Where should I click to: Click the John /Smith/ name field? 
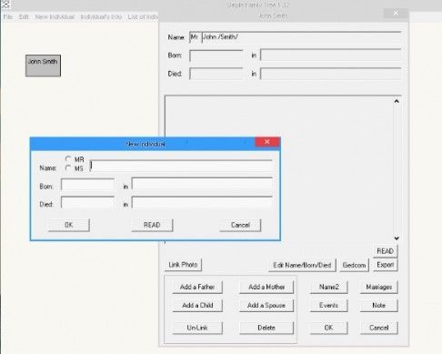click(301, 37)
